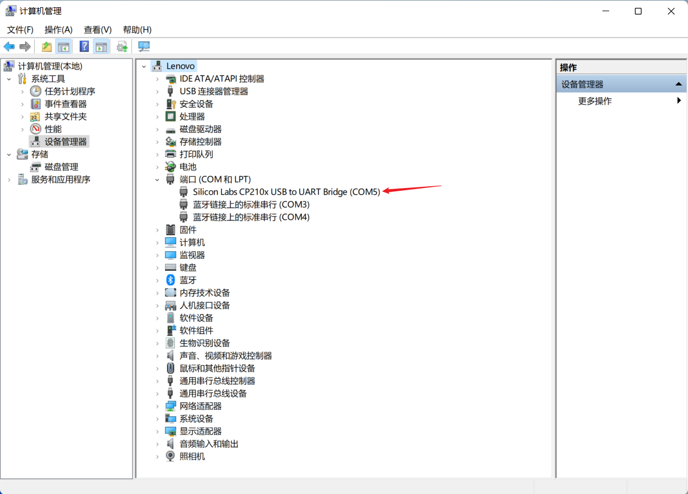Image resolution: width=688 pixels, height=494 pixels.
Task: Click the 声音、视频和游戏控制器 speaker icon
Action: (171, 356)
